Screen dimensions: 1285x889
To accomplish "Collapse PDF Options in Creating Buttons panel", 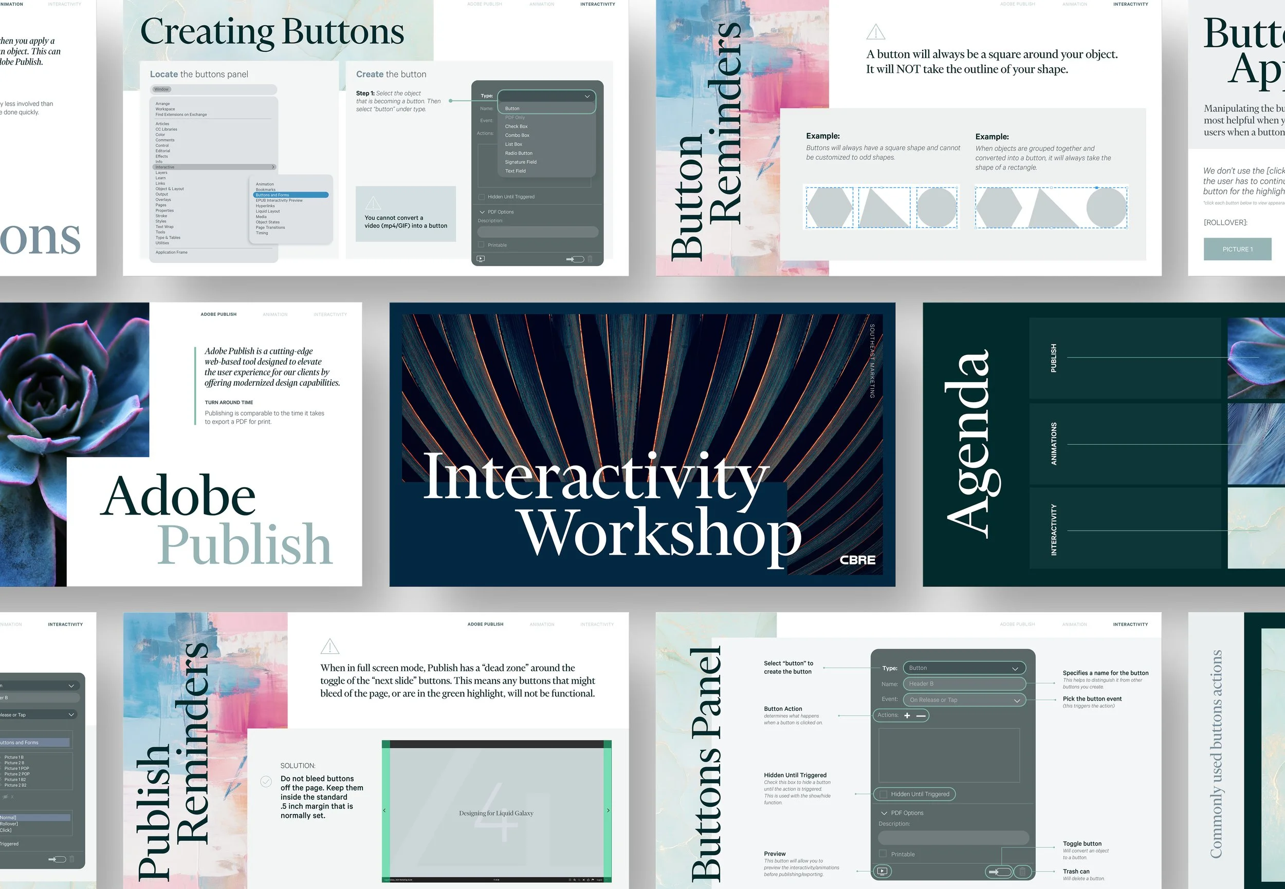I will (x=482, y=212).
